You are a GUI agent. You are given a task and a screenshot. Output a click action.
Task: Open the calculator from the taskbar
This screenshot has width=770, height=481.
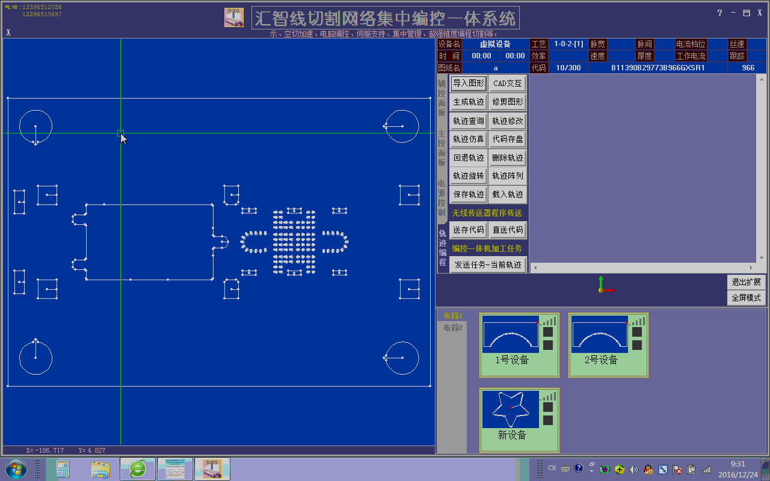click(63, 469)
